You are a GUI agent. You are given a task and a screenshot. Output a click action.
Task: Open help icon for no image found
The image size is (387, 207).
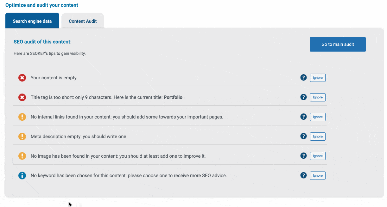click(303, 155)
